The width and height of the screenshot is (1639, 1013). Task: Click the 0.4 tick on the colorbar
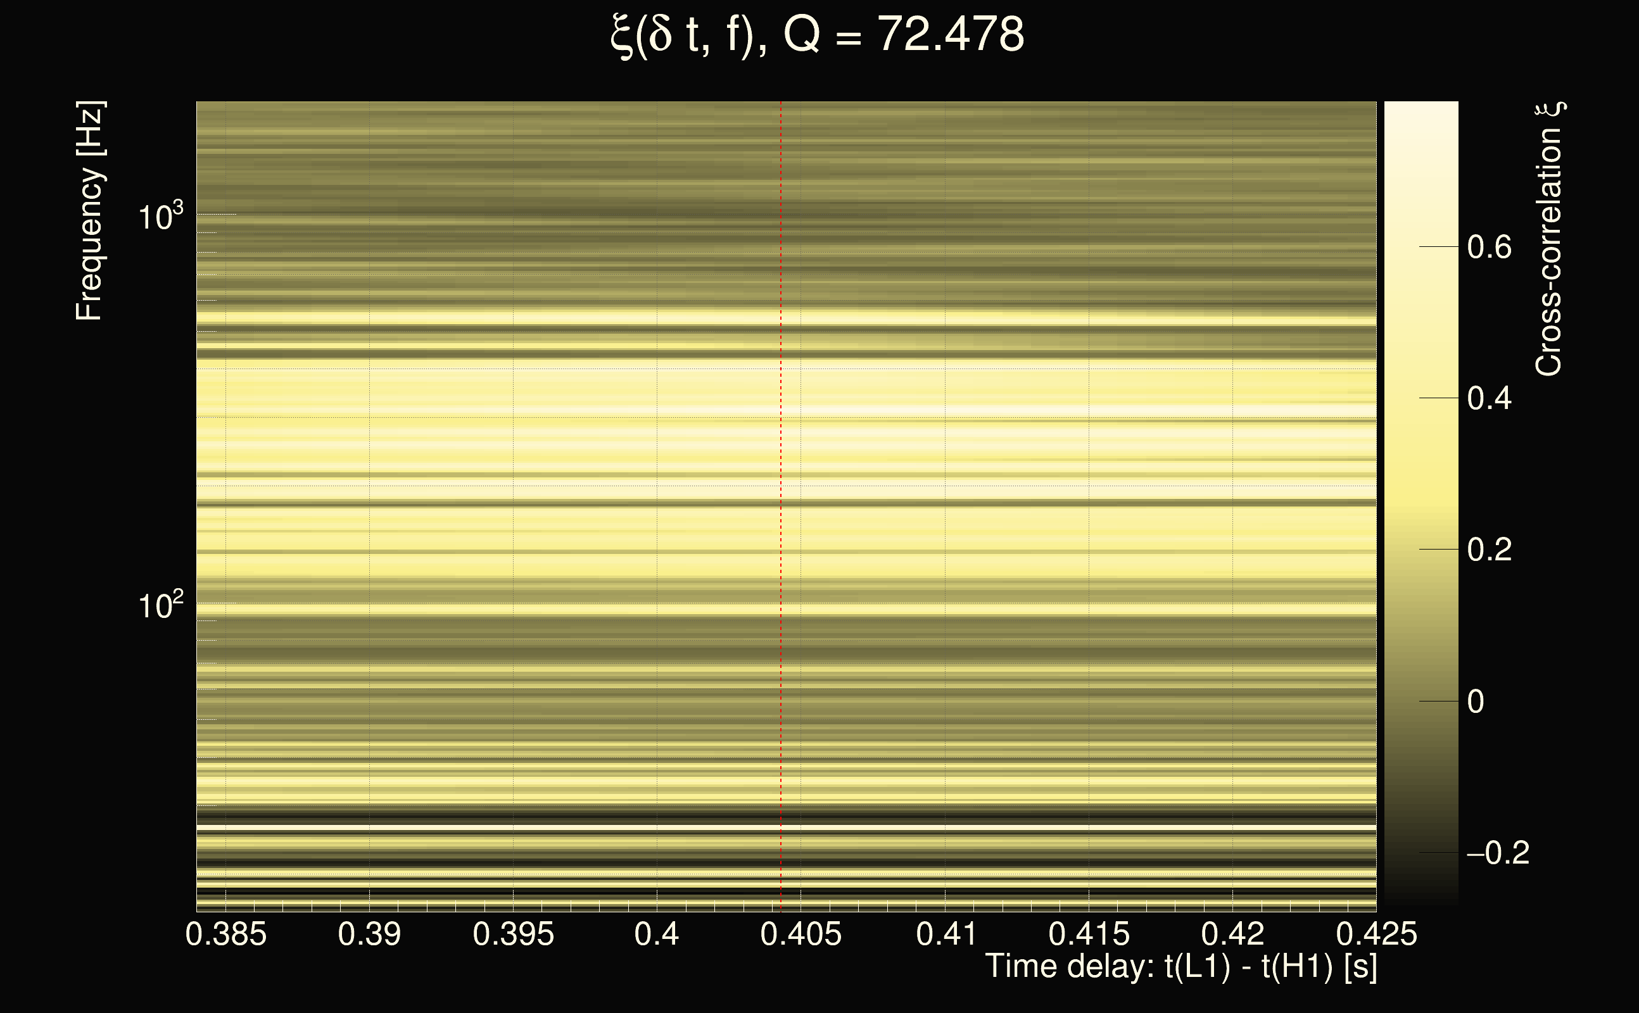pos(1489,399)
